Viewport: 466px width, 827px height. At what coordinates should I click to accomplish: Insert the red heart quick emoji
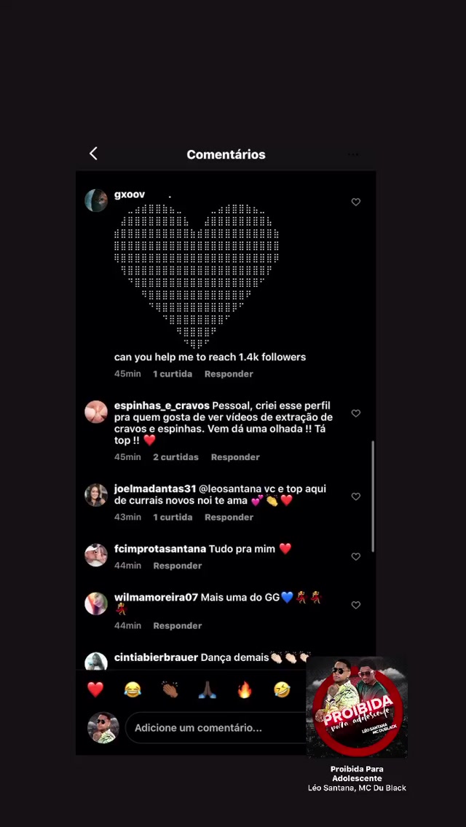click(95, 689)
